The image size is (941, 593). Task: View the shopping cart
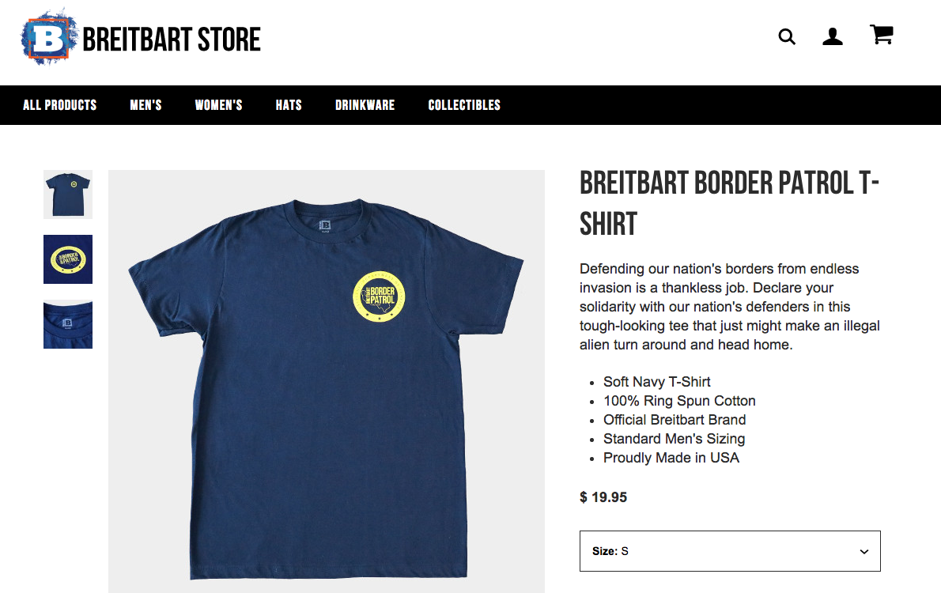[882, 35]
